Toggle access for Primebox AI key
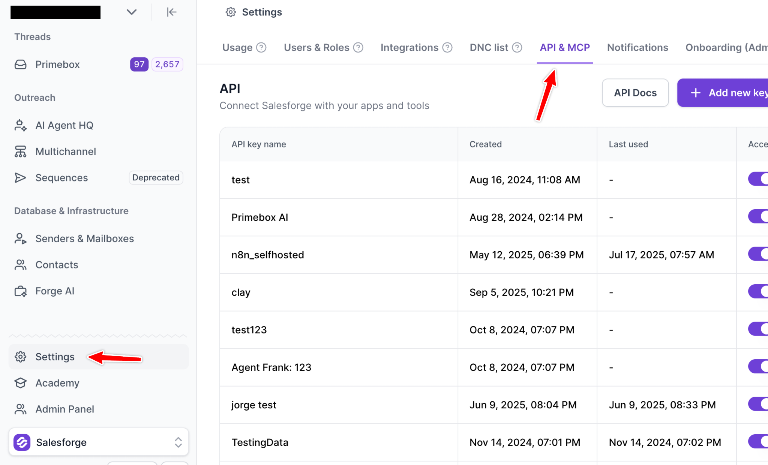Image resolution: width=768 pixels, height=465 pixels. [758, 216]
